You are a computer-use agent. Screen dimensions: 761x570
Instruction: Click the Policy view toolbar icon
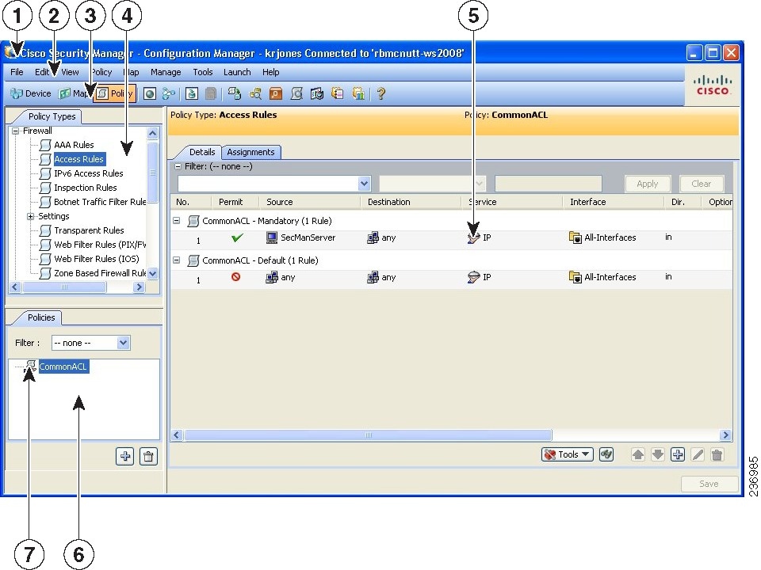tap(115, 93)
